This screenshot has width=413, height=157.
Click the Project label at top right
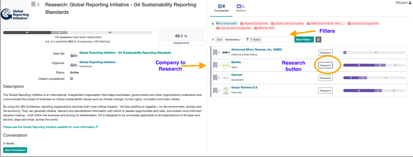coord(402,3)
